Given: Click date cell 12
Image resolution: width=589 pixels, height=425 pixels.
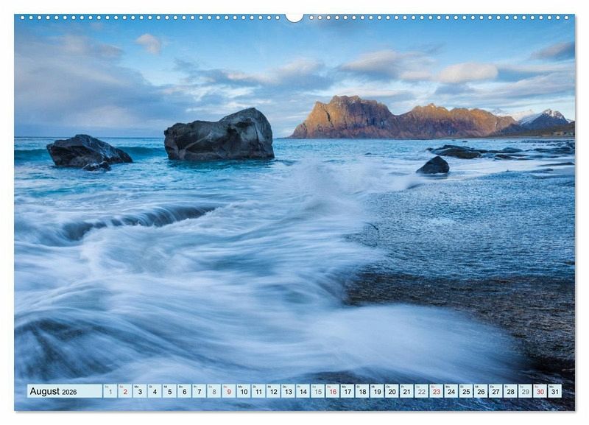Looking at the screenshot, I should click(273, 391).
